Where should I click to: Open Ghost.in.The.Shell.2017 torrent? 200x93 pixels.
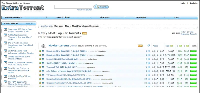click(x=69, y=83)
